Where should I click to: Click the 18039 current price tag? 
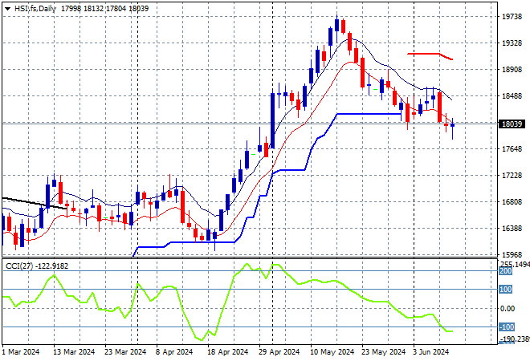tap(512, 124)
